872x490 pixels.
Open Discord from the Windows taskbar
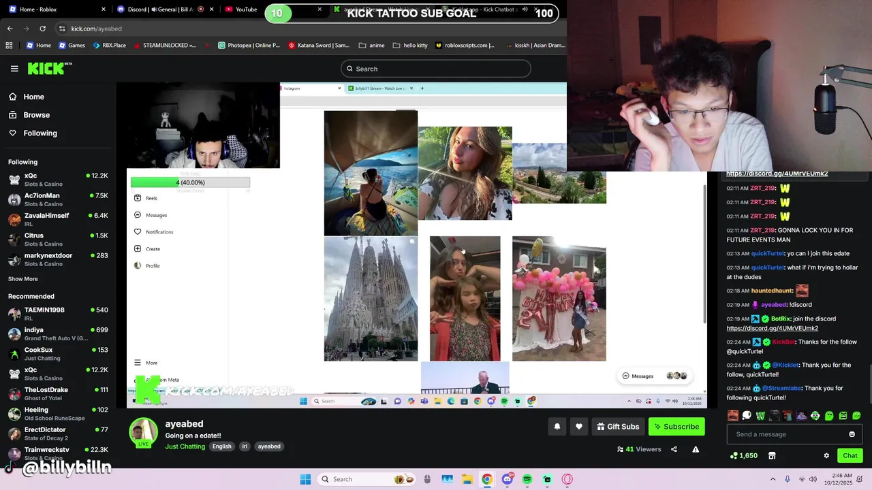tap(508, 479)
